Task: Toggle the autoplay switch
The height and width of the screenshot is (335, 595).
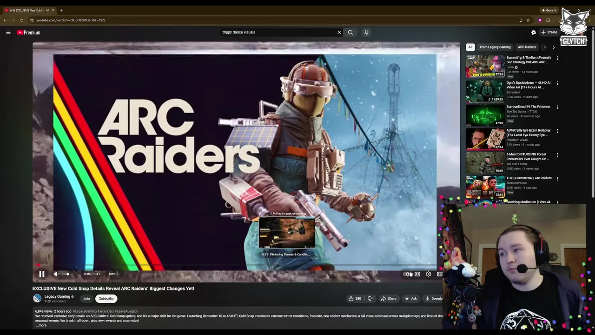Action: coord(407,274)
